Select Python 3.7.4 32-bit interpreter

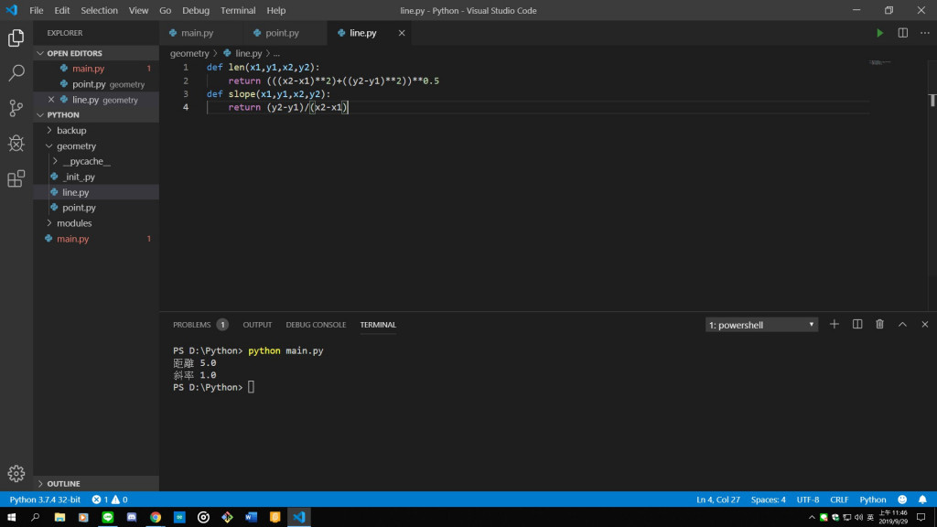point(45,500)
